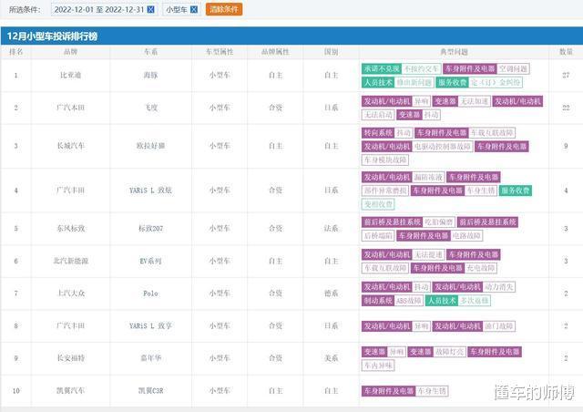583x412 pixels.
Task: Open the 凯翼C3R model cell
Action: coord(150,391)
